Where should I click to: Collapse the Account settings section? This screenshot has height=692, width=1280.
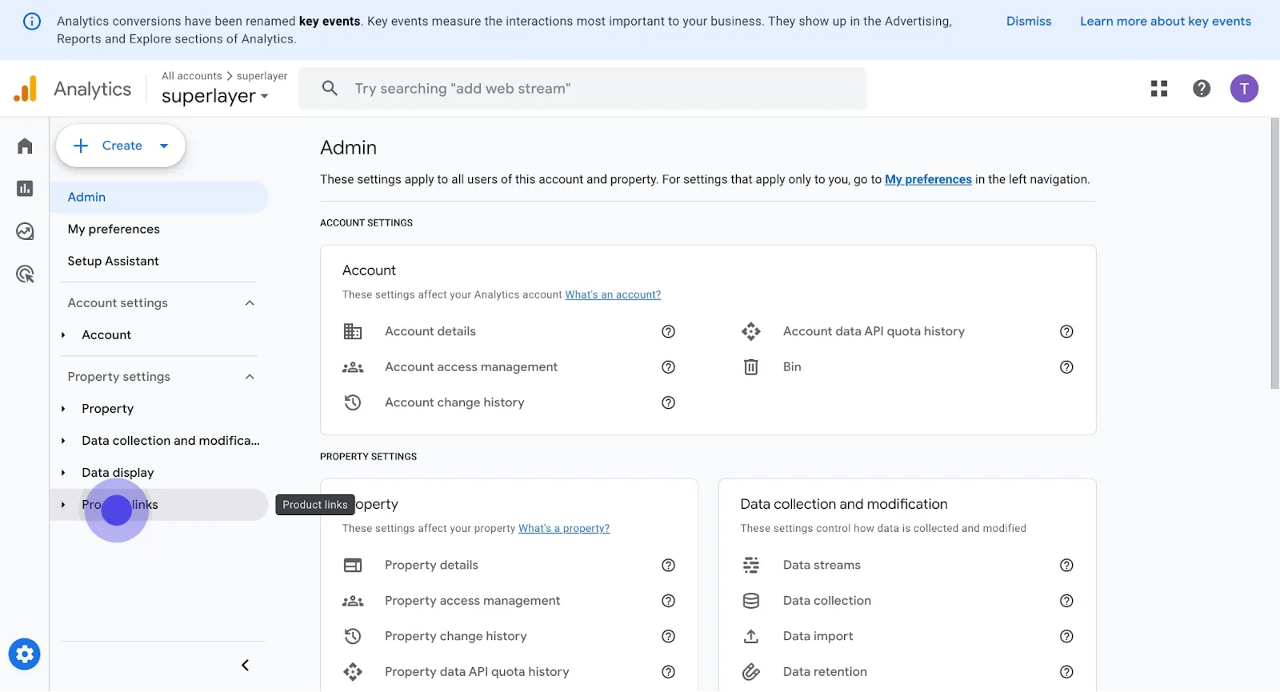[250, 303]
